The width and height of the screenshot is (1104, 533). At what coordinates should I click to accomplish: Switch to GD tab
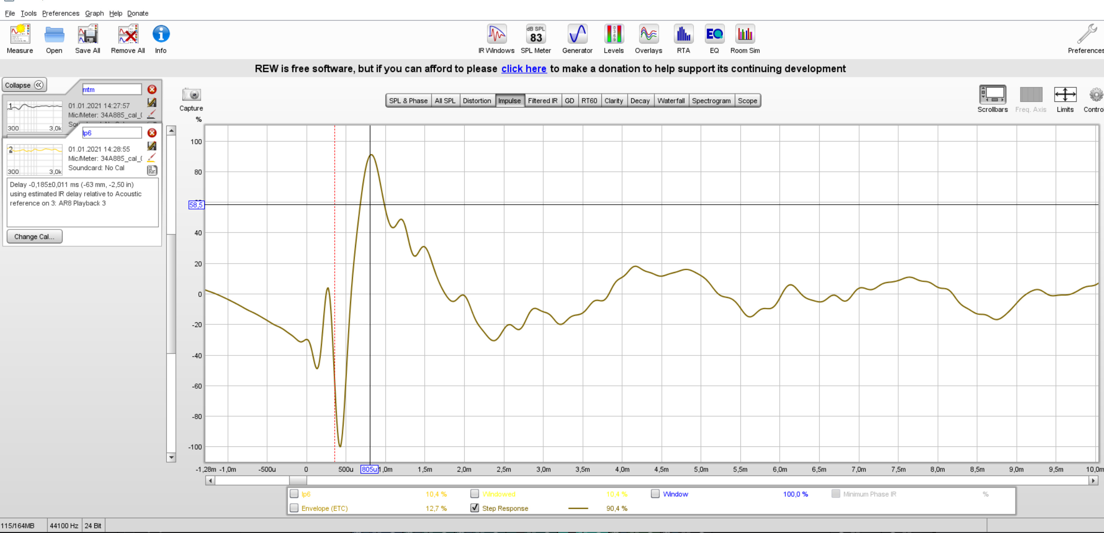[569, 101]
